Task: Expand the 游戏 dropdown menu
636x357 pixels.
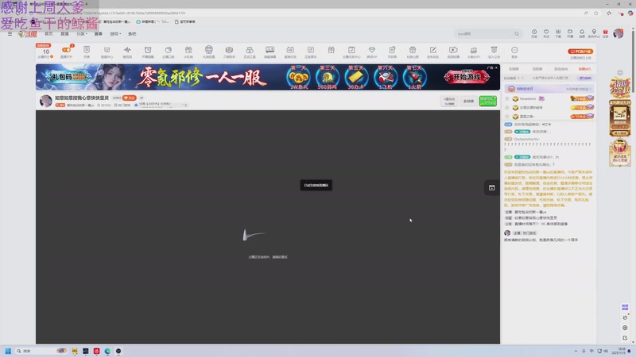Action: (x=115, y=34)
